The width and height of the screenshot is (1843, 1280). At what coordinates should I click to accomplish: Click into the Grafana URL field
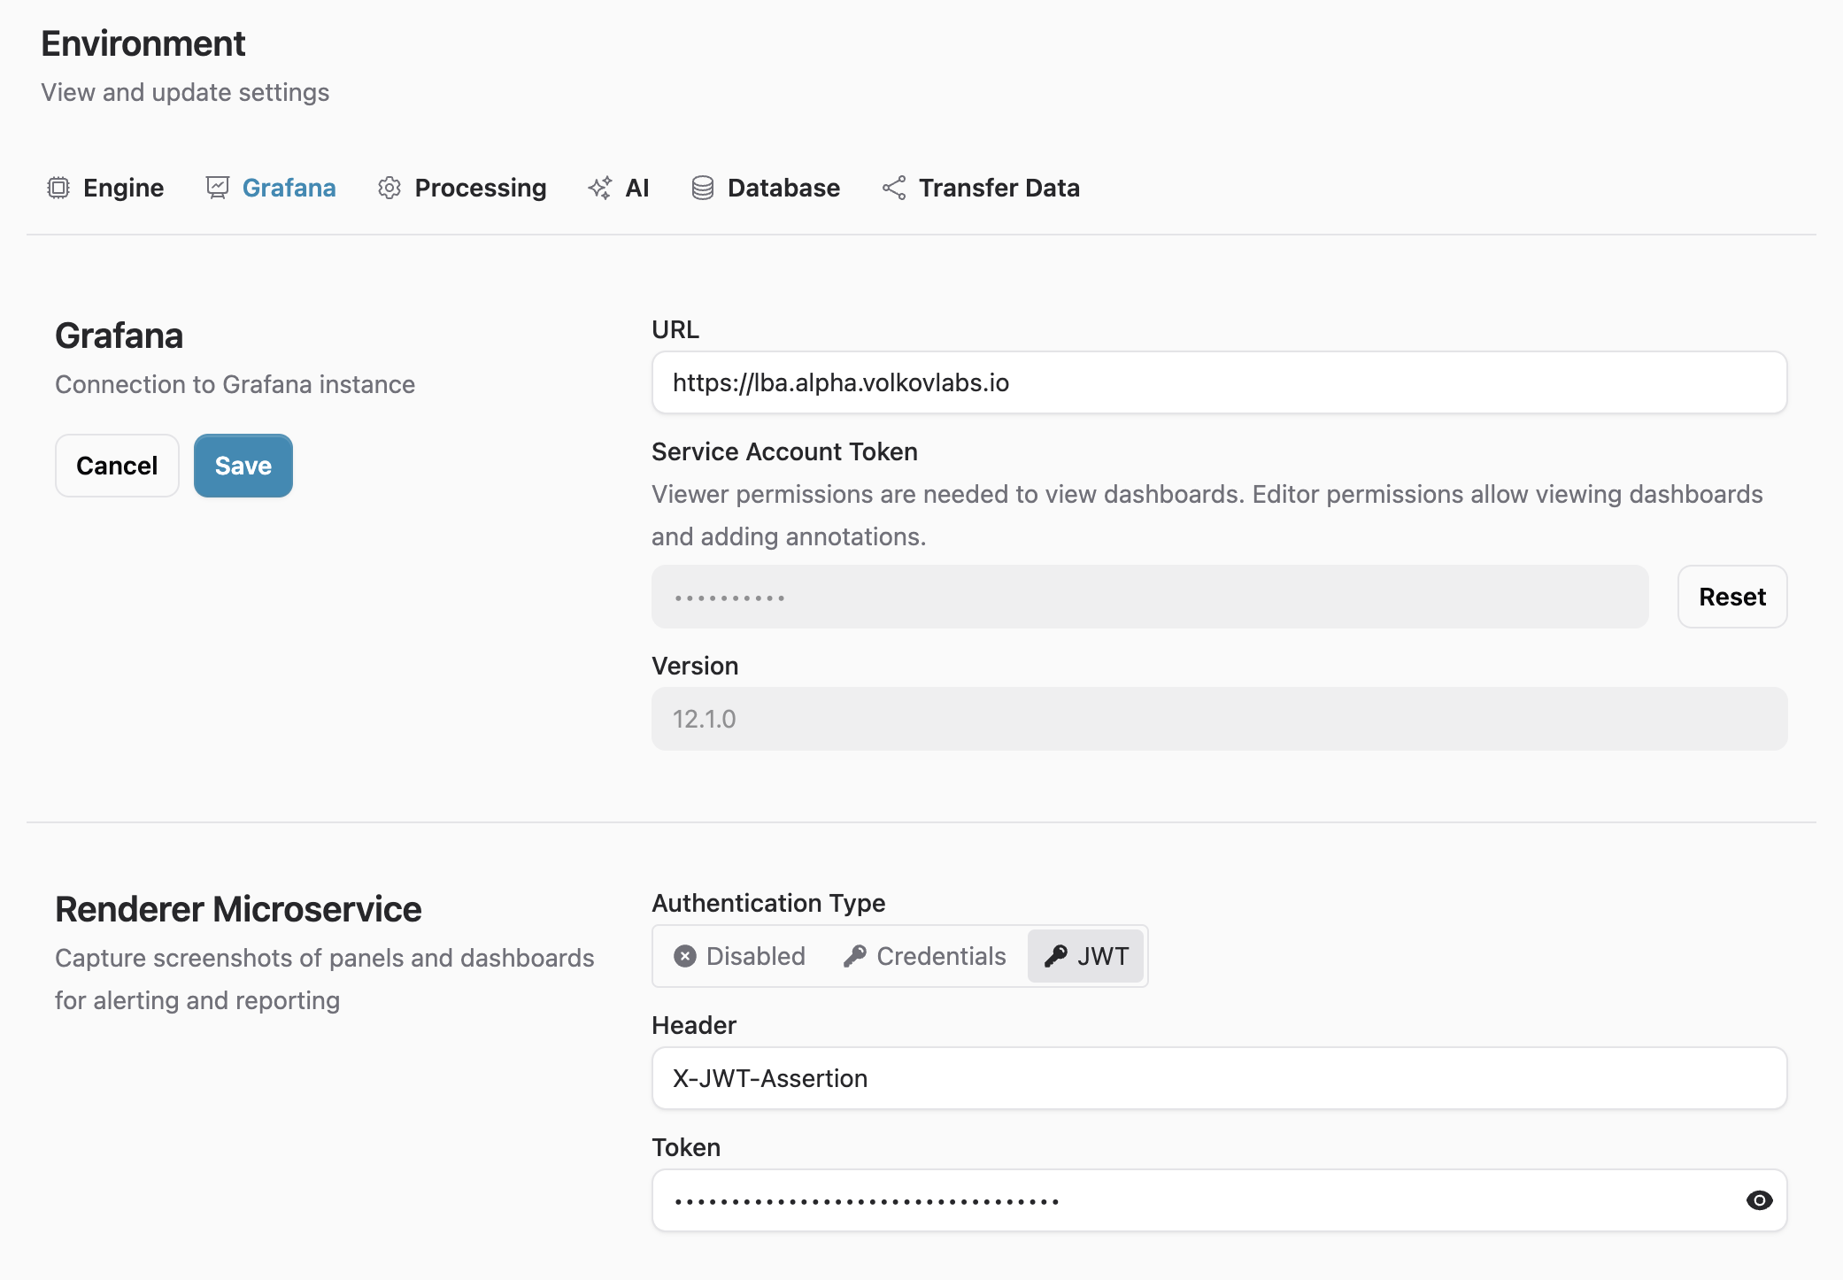point(1220,382)
